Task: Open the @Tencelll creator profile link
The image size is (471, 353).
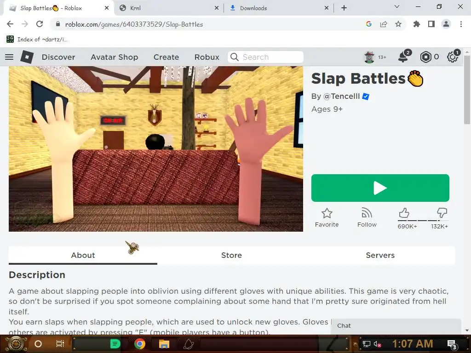Action: click(341, 97)
